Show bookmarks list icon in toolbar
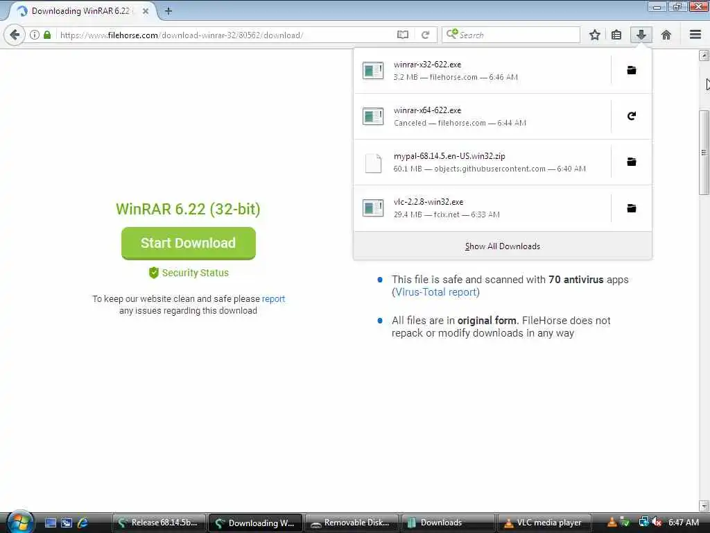The height and width of the screenshot is (533, 710). pyautogui.click(x=616, y=35)
